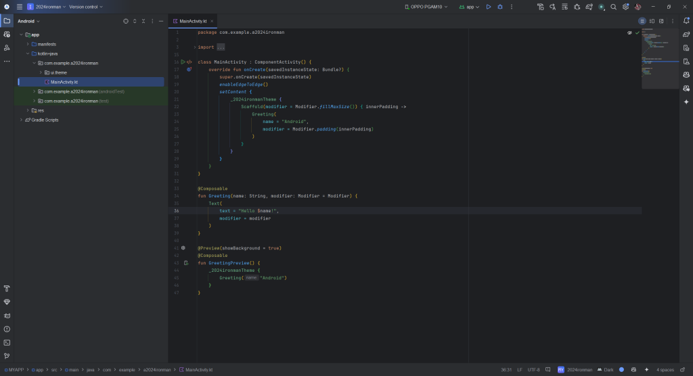Expand the folded import block
This screenshot has height=376, width=693.
pyautogui.click(x=194, y=47)
